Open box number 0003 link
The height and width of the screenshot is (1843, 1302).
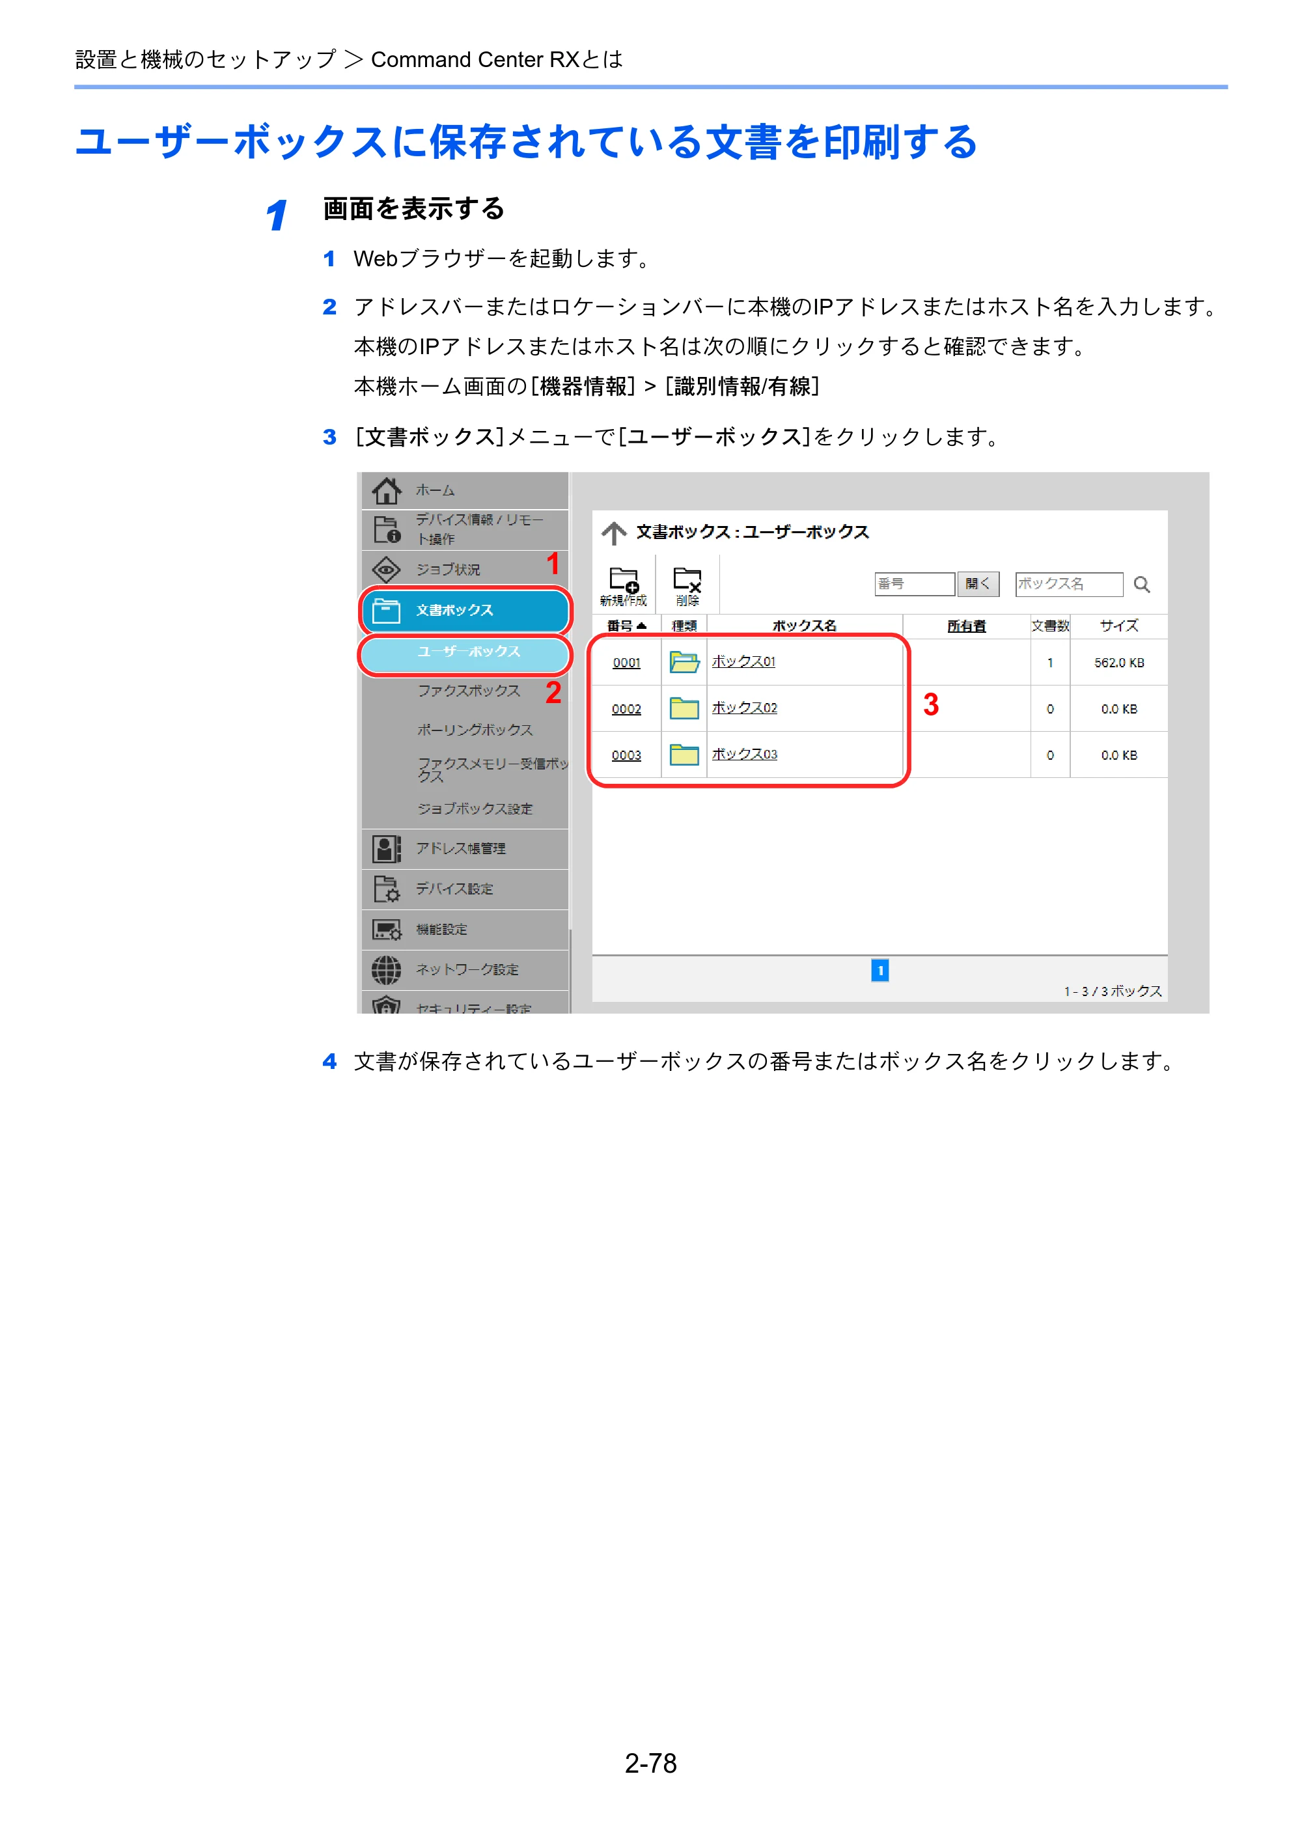coord(627,755)
